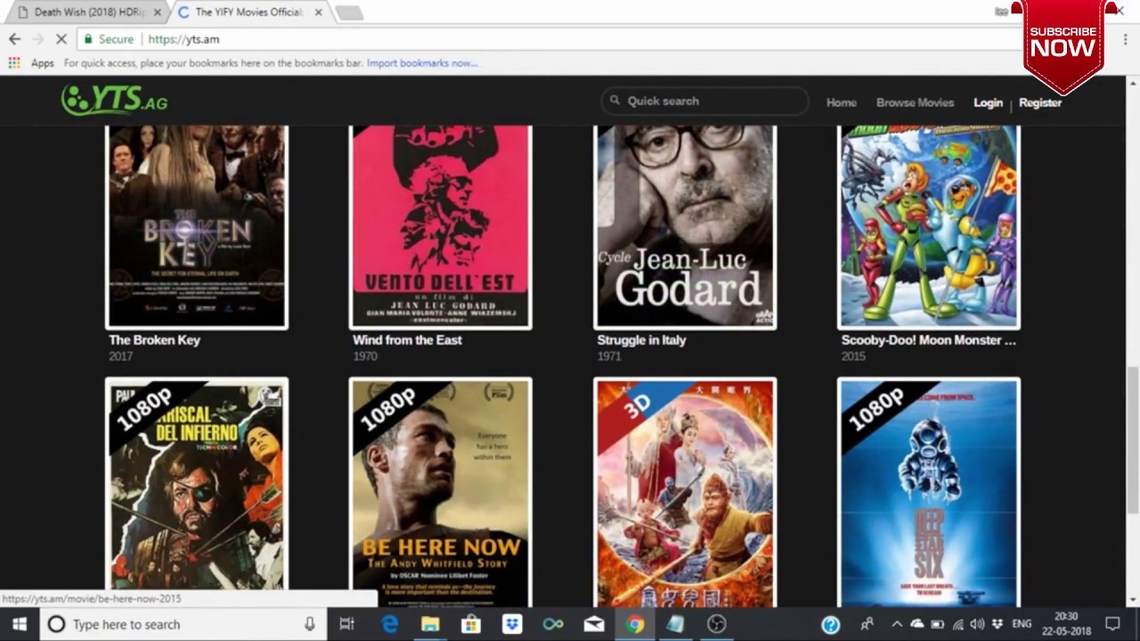Focus the Quick search field
This screenshot has height=641, width=1140.
(704, 101)
